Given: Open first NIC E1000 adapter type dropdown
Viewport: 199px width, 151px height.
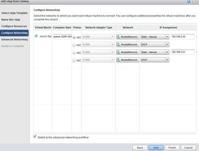Looking at the screenshot, I should pos(98,37).
